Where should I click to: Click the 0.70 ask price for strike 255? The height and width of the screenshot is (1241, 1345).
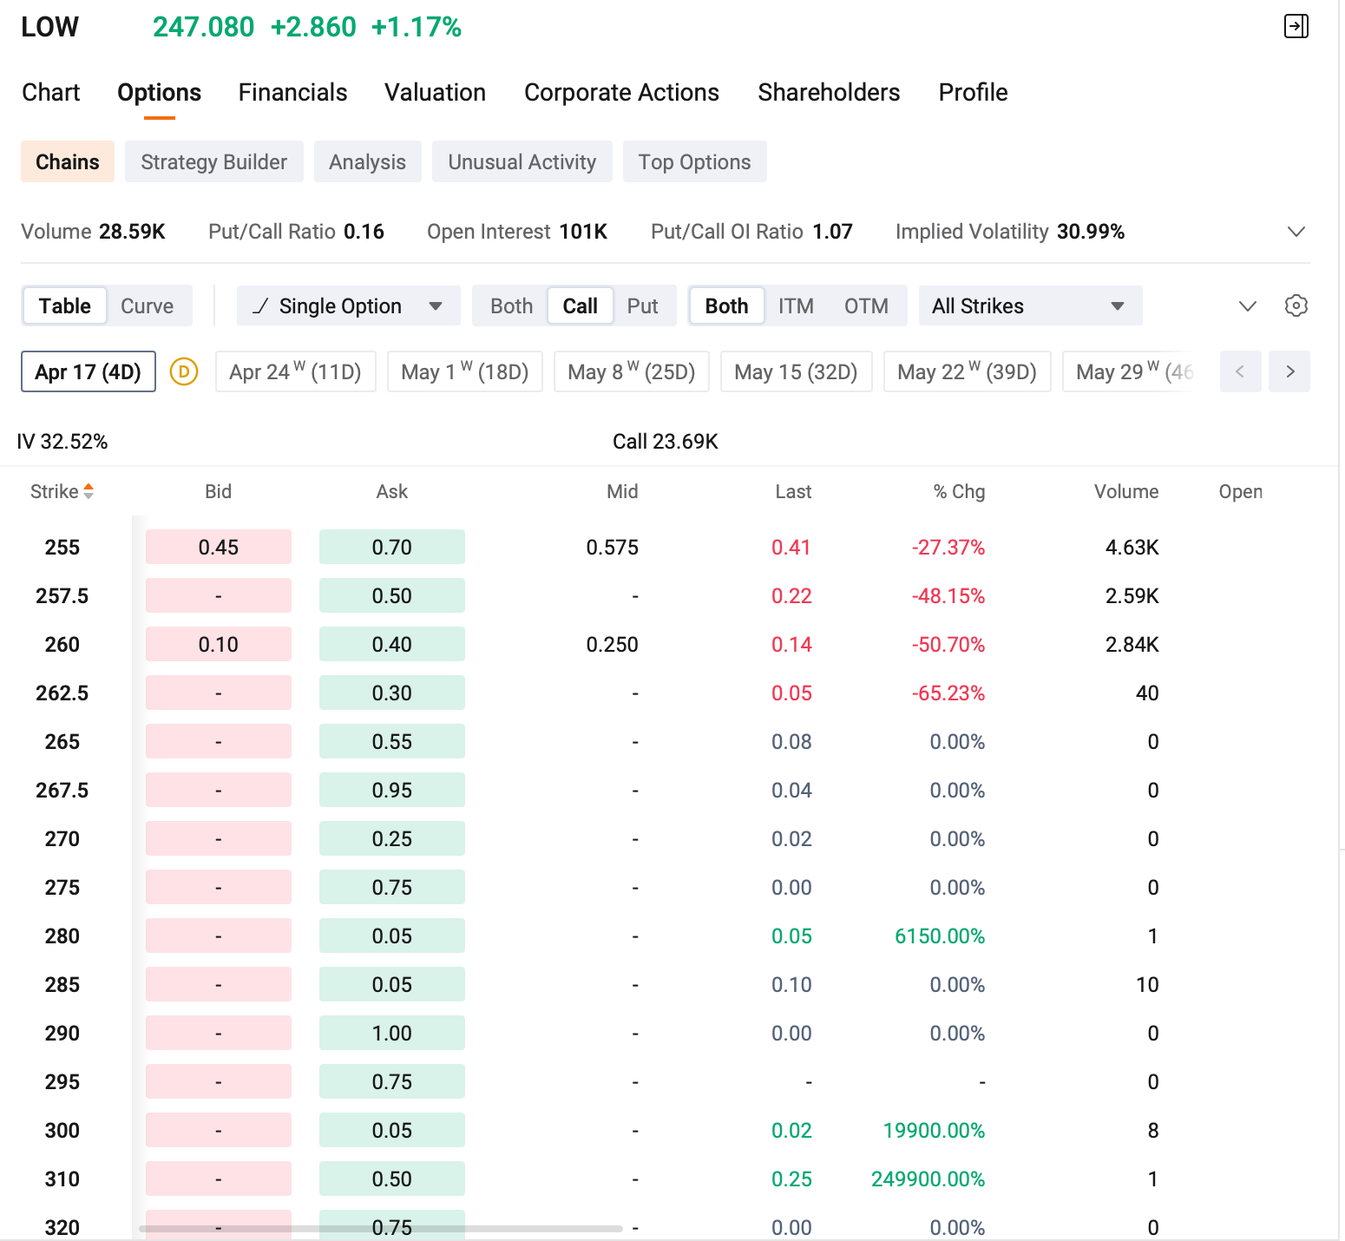point(391,547)
